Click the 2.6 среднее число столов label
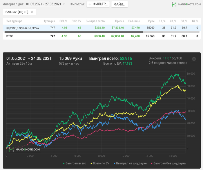The image size is (203, 170). point(168,63)
